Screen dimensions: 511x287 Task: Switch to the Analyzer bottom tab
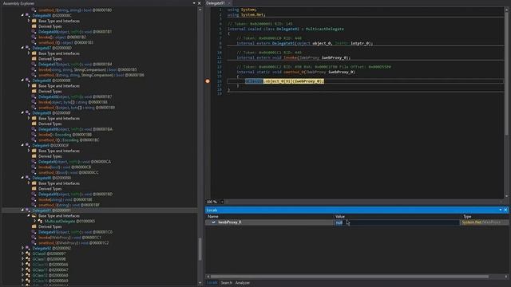(x=243, y=283)
